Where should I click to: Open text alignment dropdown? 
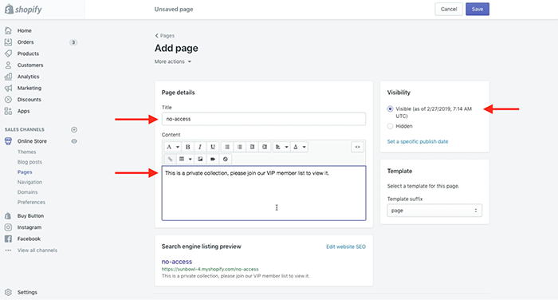point(281,147)
